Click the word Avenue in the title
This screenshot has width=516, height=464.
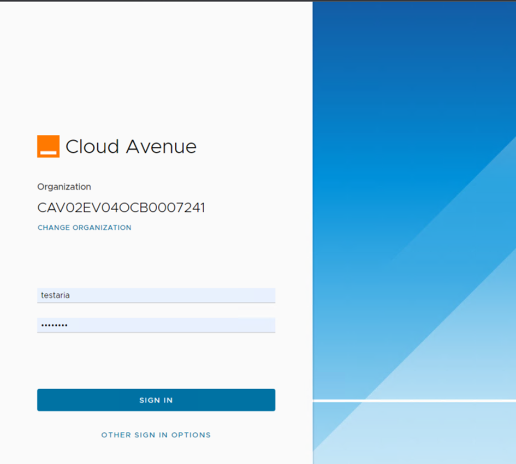(x=161, y=147)
